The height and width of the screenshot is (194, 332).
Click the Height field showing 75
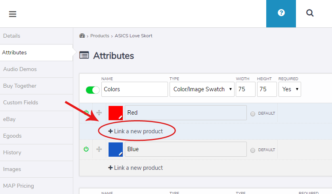[267, 89]
